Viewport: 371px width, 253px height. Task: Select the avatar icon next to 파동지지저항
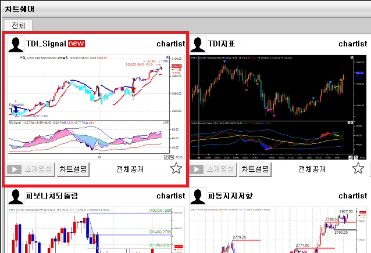tap(199, 196)
